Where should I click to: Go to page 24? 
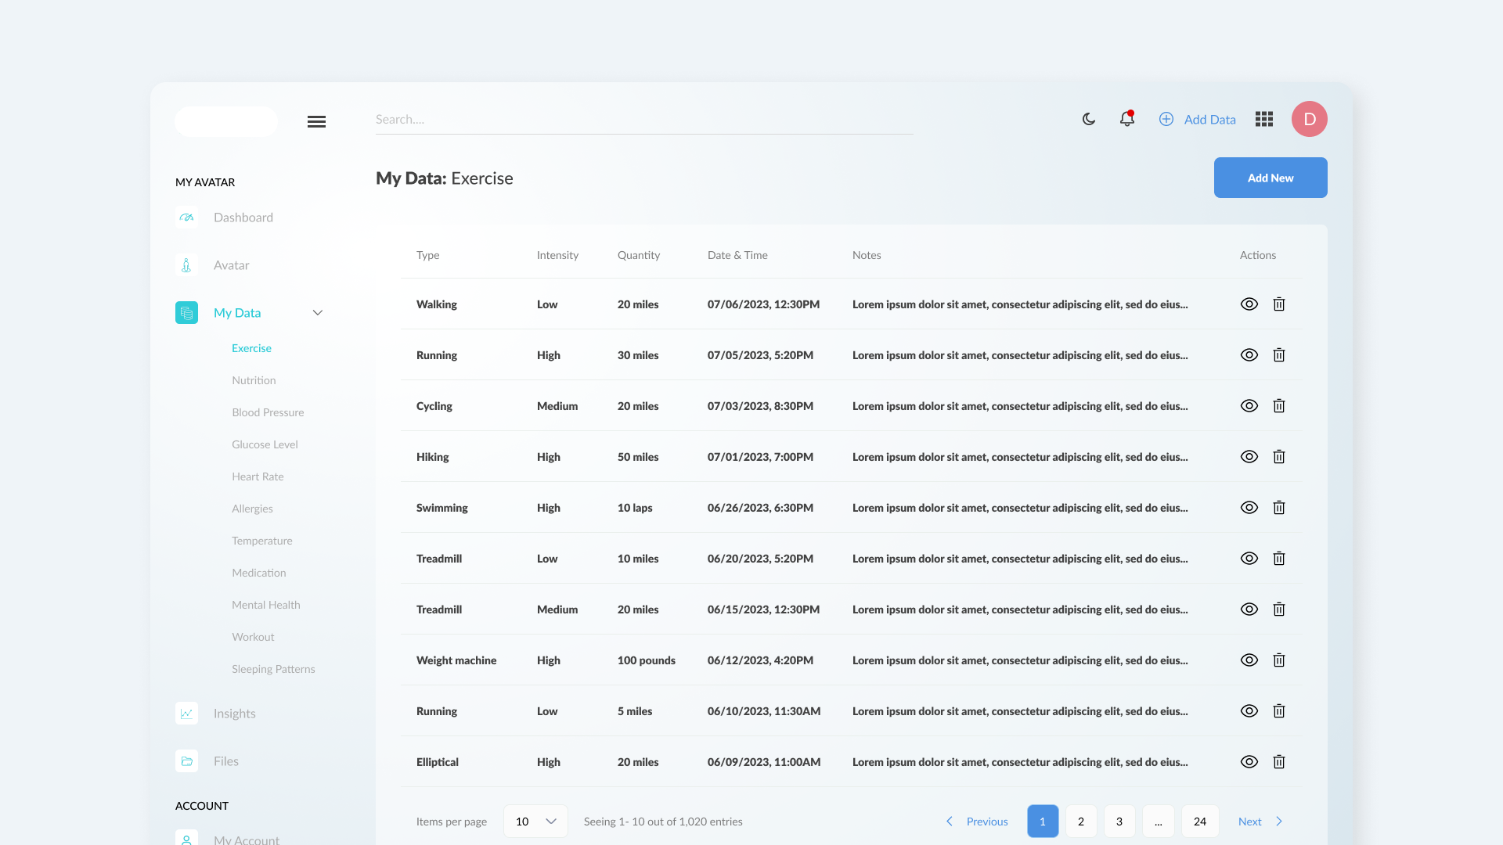coord(1199,822)
